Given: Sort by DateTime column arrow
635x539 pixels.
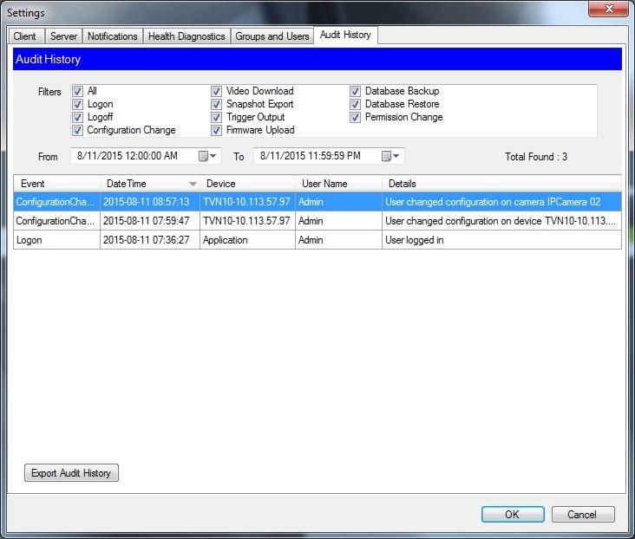Looking at the screenshot, I should pos(193,184).
